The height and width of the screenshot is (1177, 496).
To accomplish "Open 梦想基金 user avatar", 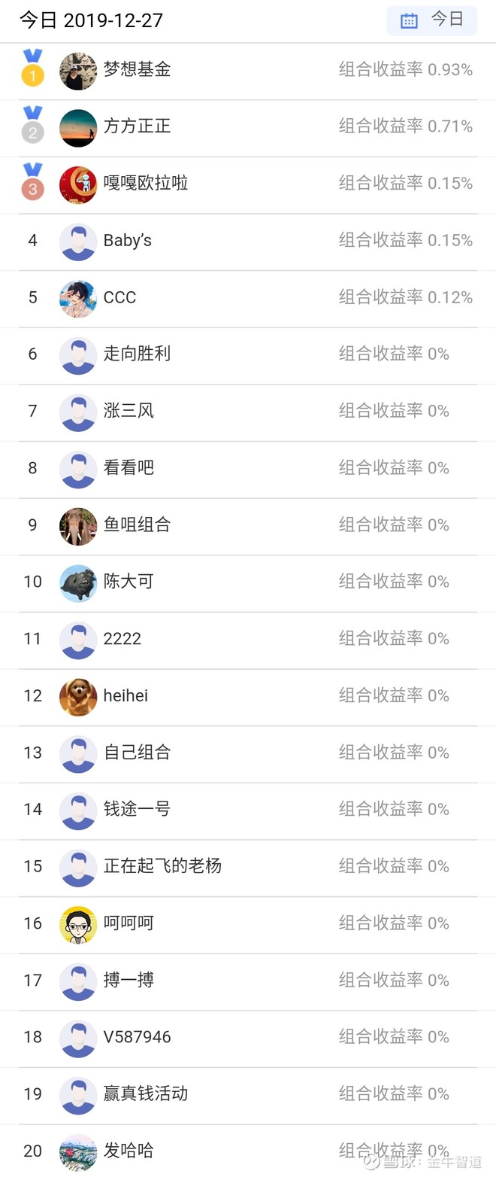I will (78, 71).
